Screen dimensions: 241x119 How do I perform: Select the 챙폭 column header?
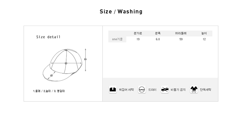click(x=158, y=33)
